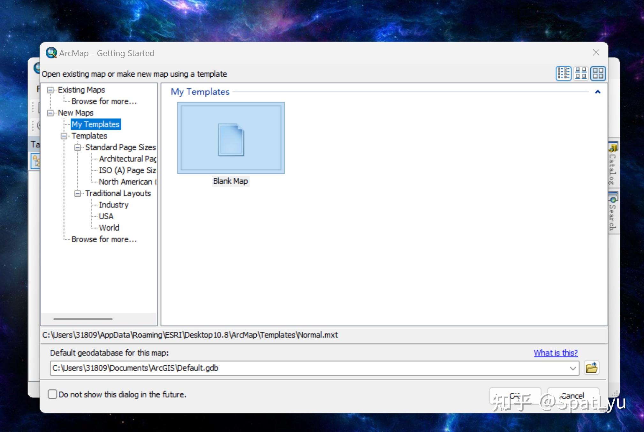
Task: Check Do not show this dialog
Action: (52, 394)
